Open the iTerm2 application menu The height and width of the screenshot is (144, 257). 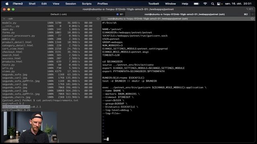(x=18, y=4)
